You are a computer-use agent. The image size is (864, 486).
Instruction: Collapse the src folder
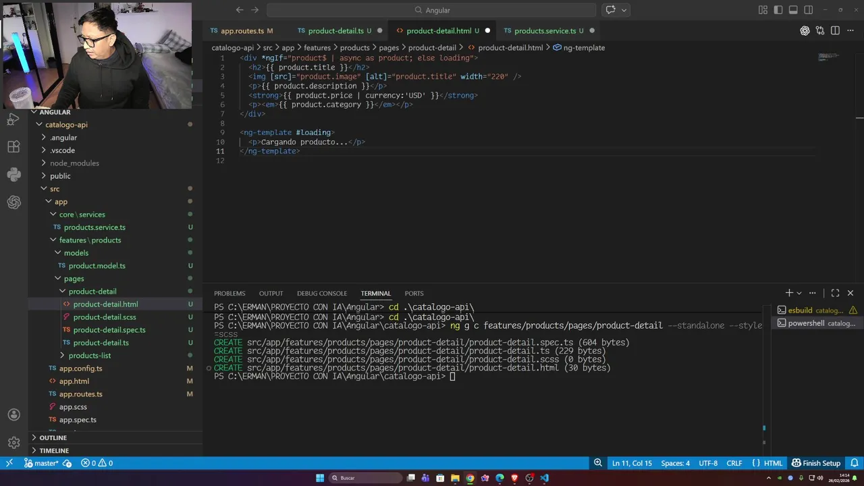pos(55,189)
